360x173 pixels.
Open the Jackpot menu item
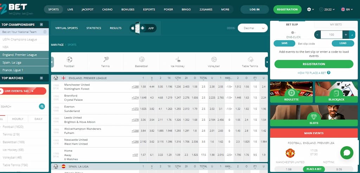(88, 9)
